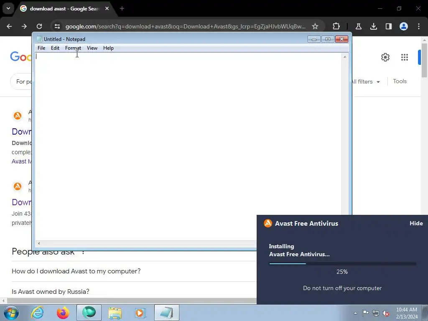Launch Internet Explorer from the taskbar
428x321 pixels.
pos(37,313)
